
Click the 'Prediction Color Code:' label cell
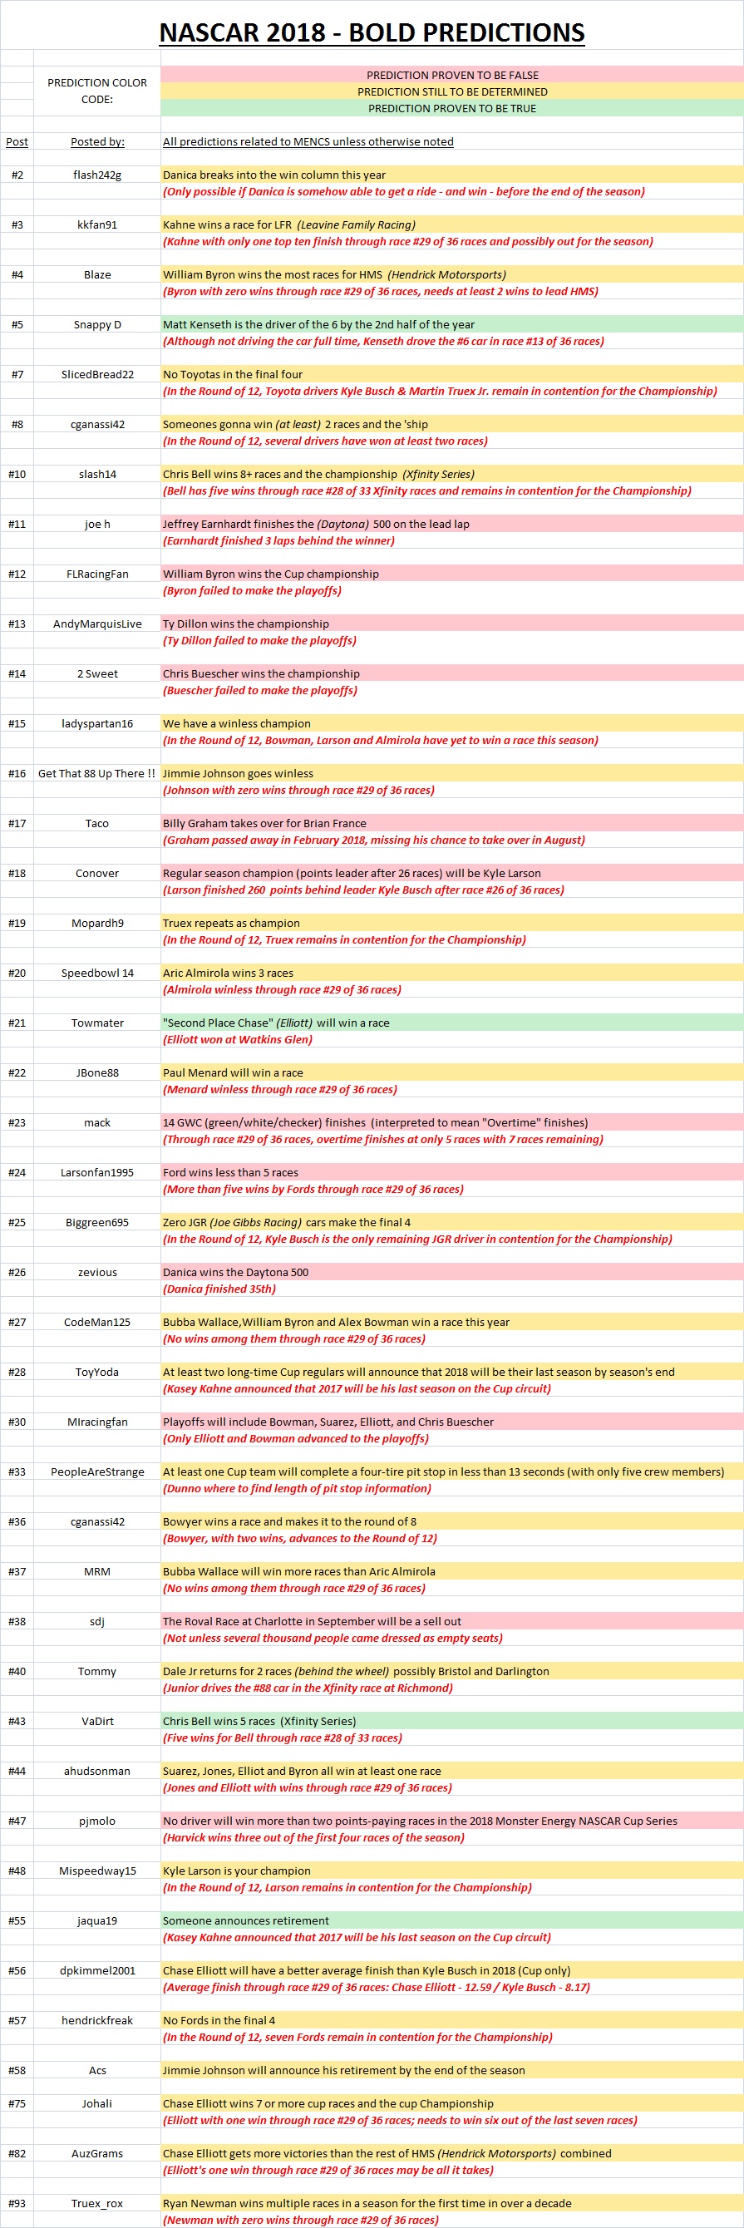(x=97, y=91)
